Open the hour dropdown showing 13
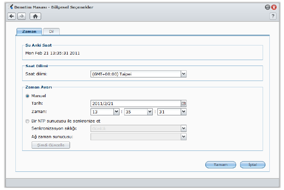This screenshot has height=190, width=284. pos(116,112)
